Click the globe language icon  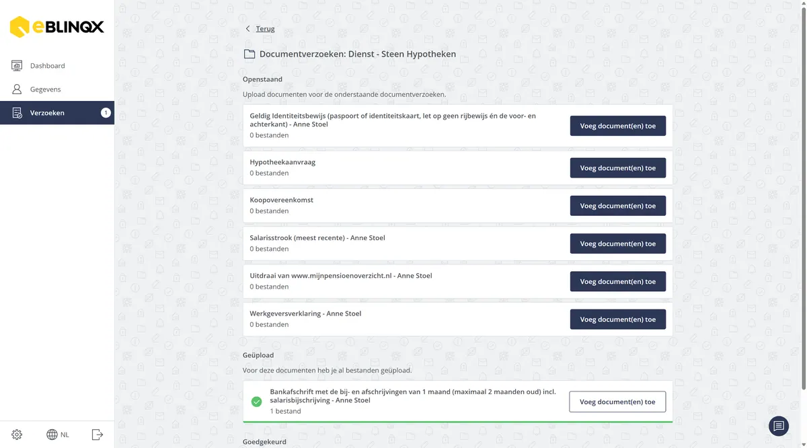(x=52, y=435)
